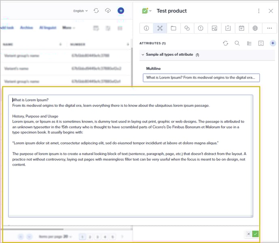The width and height of the screenshot is (279, 243).
Task: Open the English language dropdown
Action: click(x=81, y=11)
